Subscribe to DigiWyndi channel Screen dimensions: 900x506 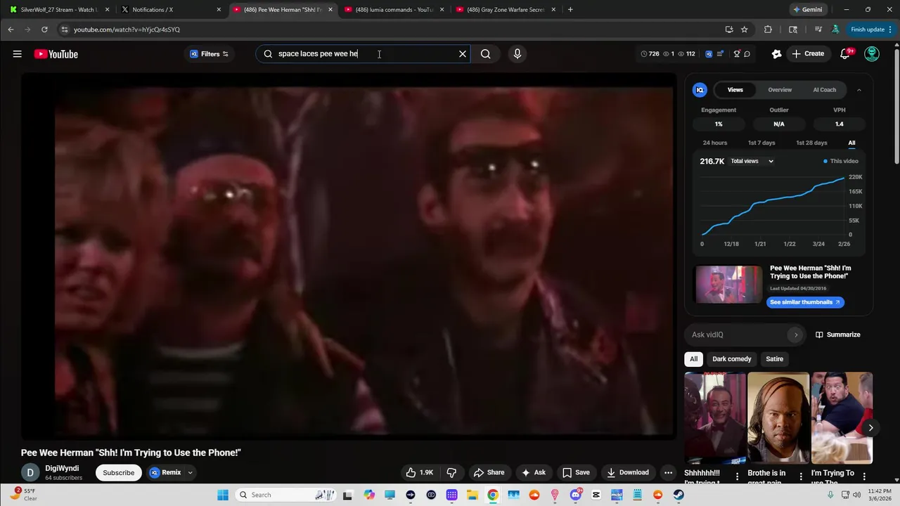pyautogui.click(x=118, y=472)
